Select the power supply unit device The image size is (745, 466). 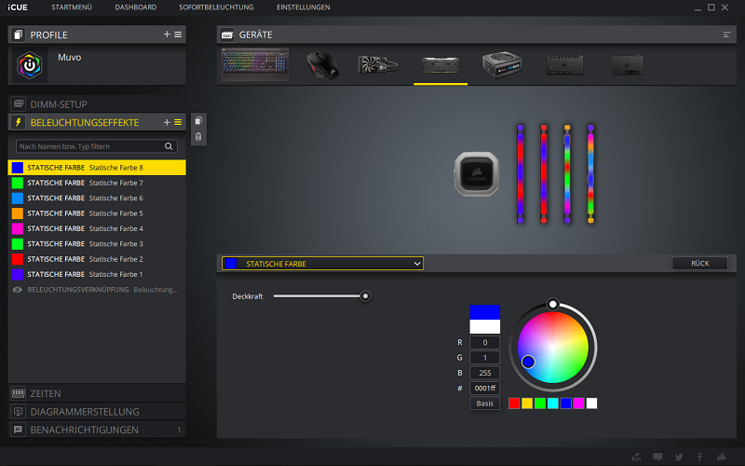pos(502,65)
